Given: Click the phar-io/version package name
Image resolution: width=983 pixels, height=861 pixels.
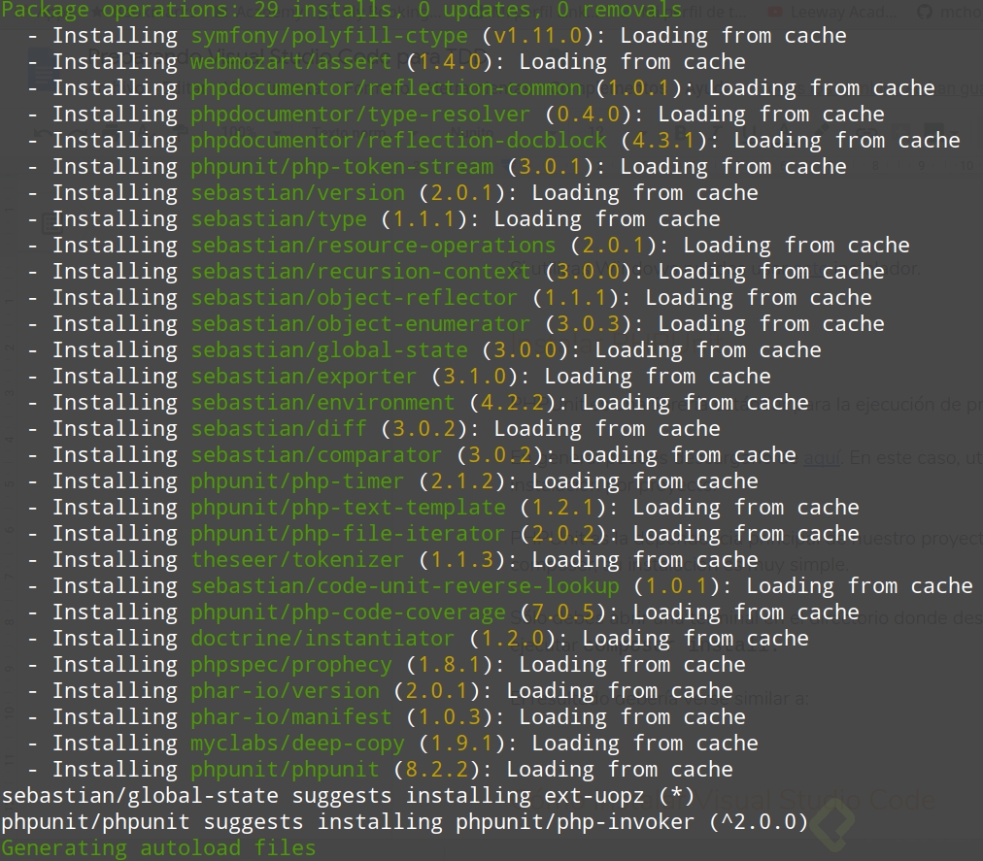Looking at the screenshot, I should pyautogui.click(x=285, y=691).
